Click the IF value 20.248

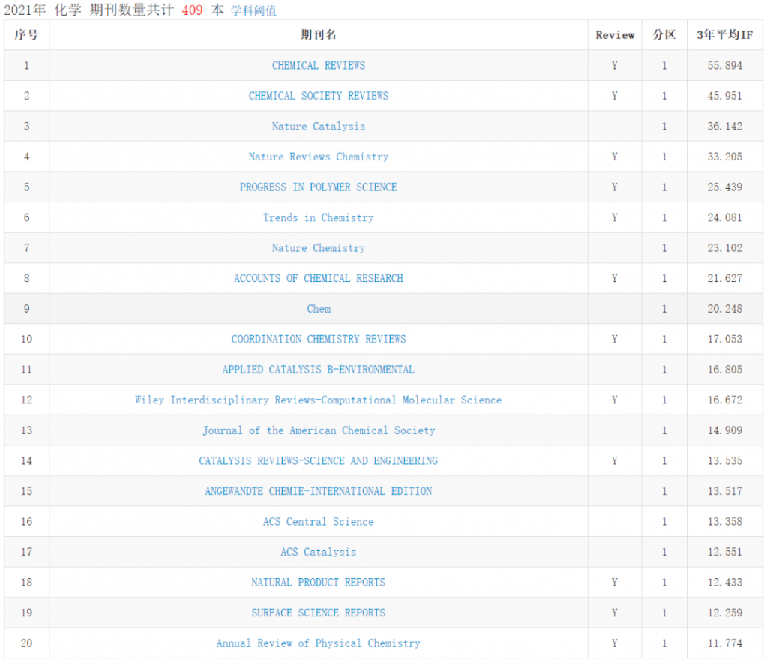724,309
